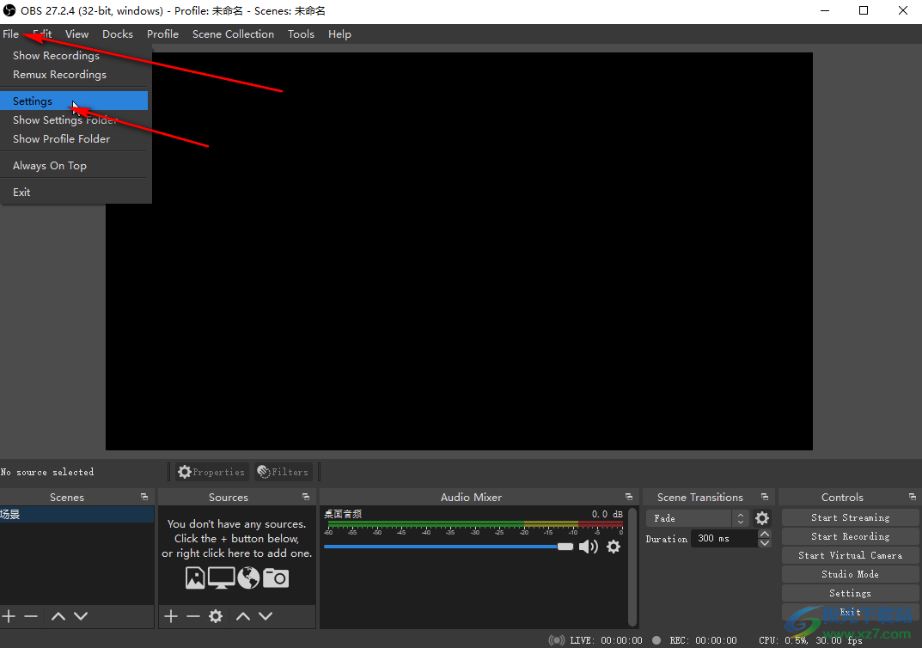Open transition properties gear icon
Screen dimensions: 922x648
click(762, 518)
